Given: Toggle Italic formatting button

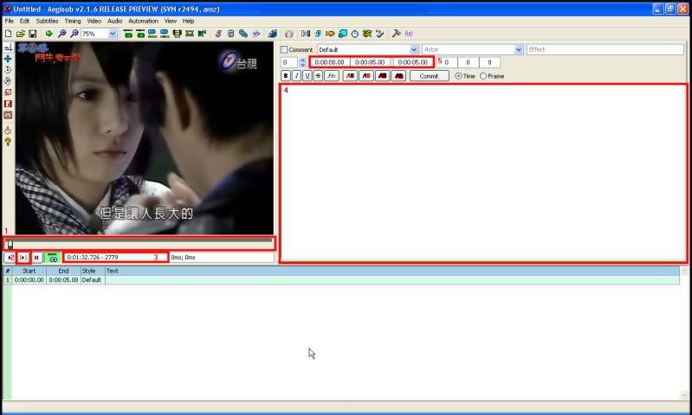Looking at the screenshot, I should click(x=296, y=76).
